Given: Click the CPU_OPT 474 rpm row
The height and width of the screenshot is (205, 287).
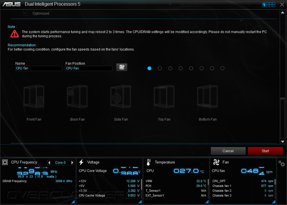Looking at the screenshot, I should point(243,181).
